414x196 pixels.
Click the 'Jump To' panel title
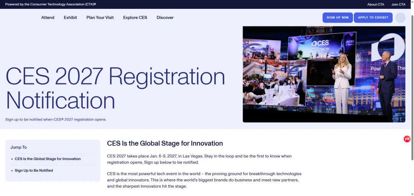tap(18, 147)
